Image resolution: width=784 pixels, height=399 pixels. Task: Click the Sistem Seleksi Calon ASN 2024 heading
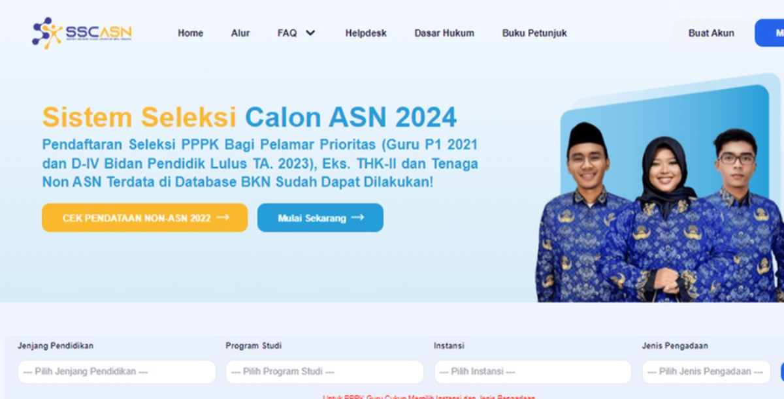250,118
